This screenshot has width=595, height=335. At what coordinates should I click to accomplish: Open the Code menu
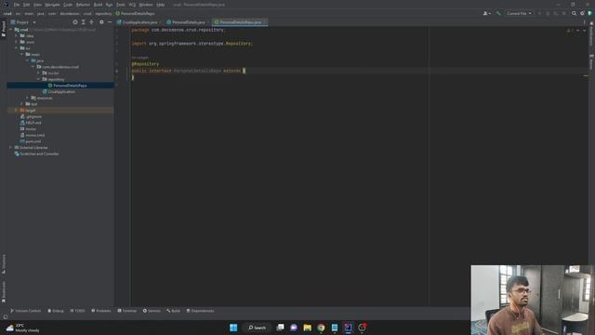pos(68,5)
